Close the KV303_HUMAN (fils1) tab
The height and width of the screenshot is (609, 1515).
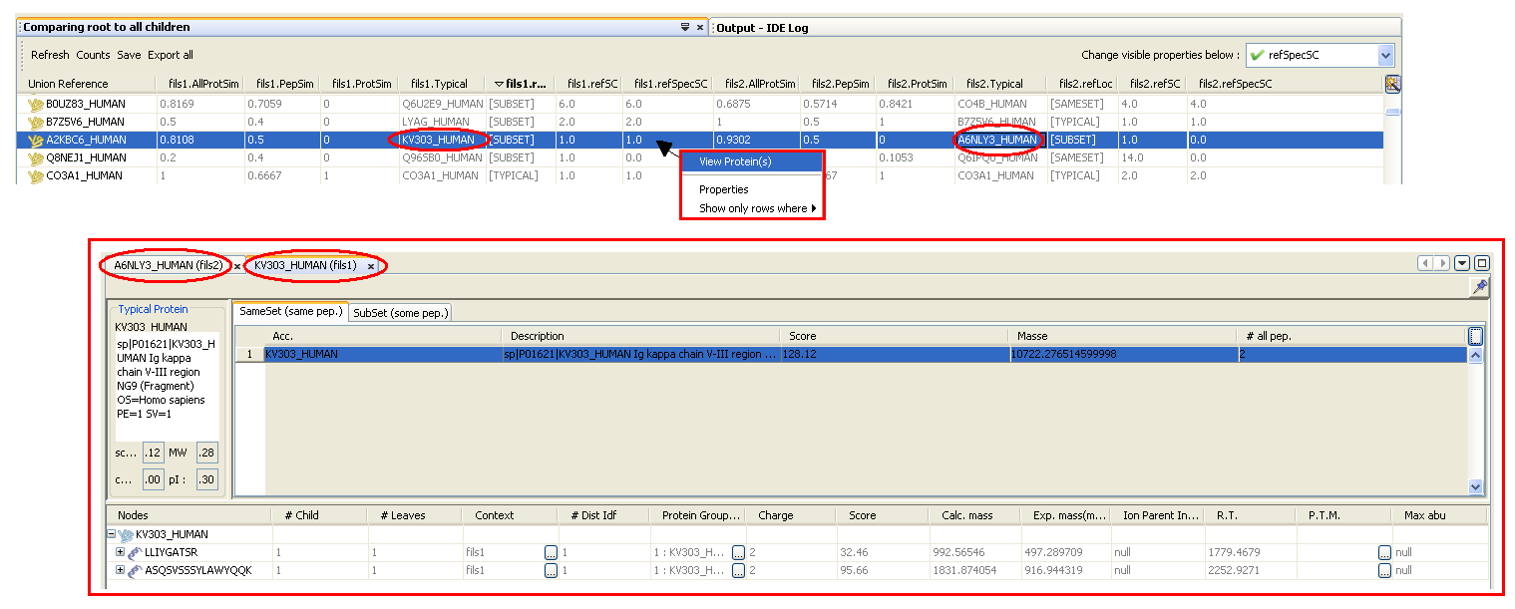coord(371,266)
